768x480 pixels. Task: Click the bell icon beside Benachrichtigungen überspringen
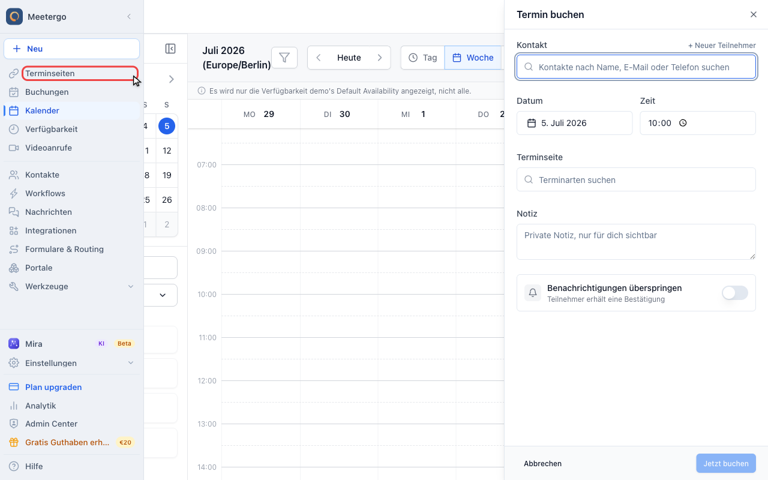pos(533,293)
